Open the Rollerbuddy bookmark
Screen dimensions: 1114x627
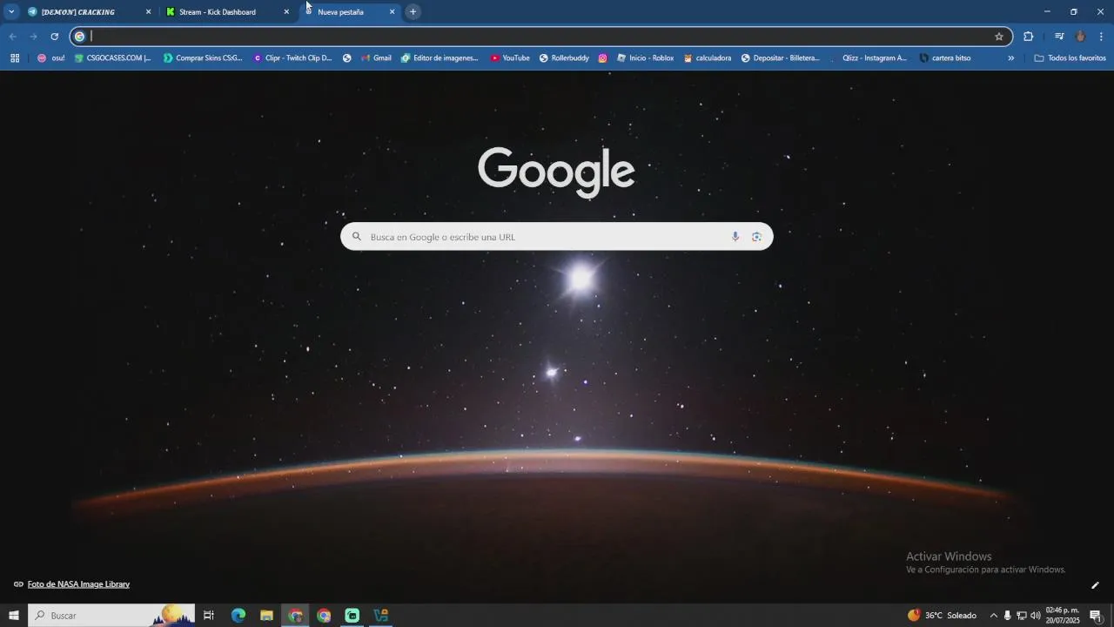(564, 58)
